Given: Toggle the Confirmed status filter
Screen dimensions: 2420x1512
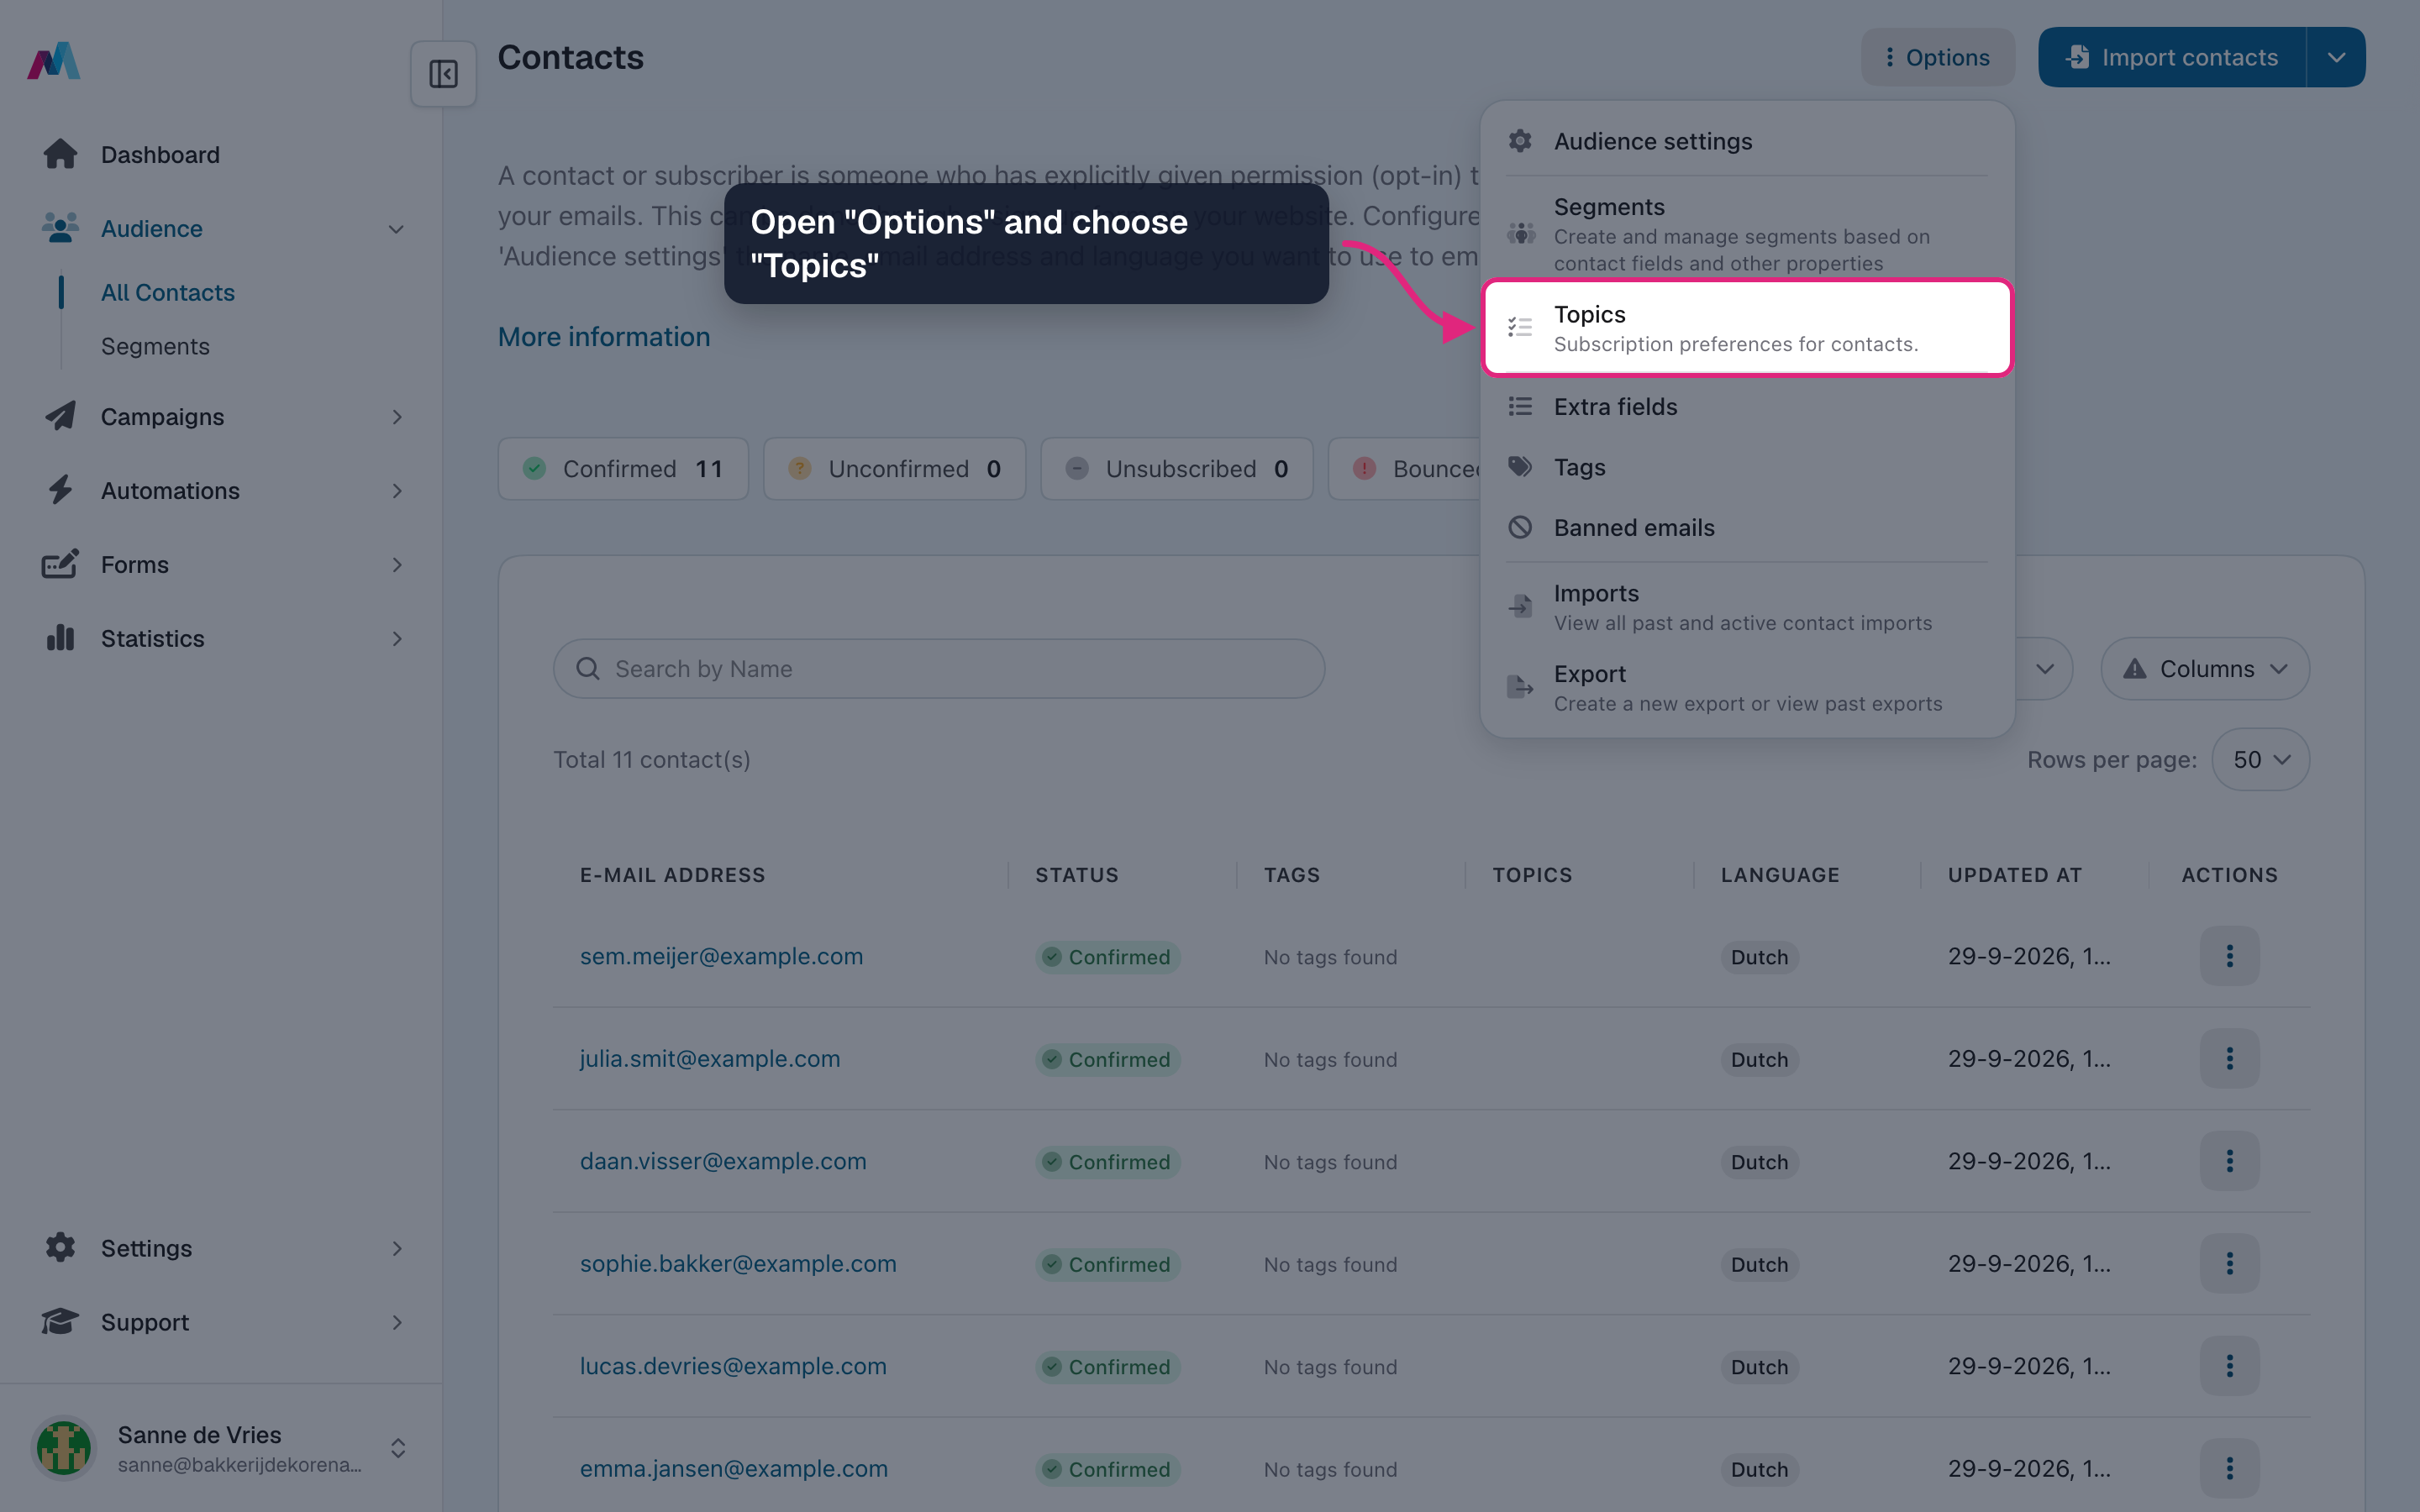Looking at the screenshot, I should (x=623, y=468).
